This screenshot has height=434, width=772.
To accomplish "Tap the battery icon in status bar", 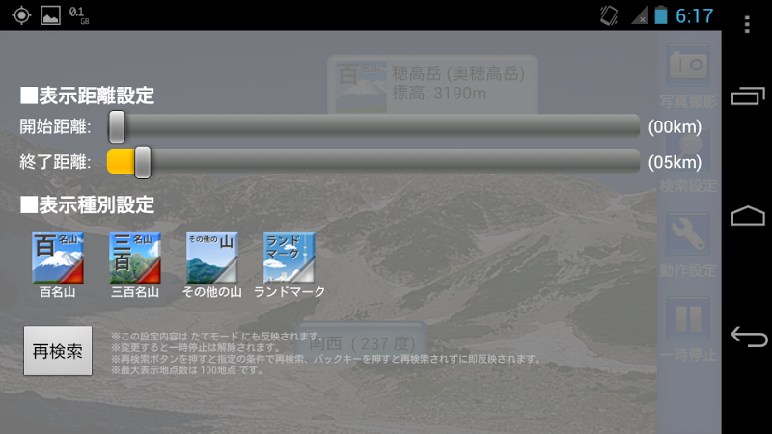I will click(661, 15).
